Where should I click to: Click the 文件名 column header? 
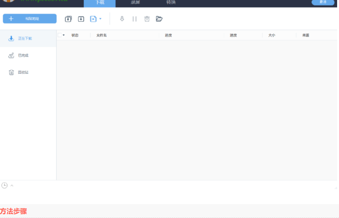tap(101, 35)
